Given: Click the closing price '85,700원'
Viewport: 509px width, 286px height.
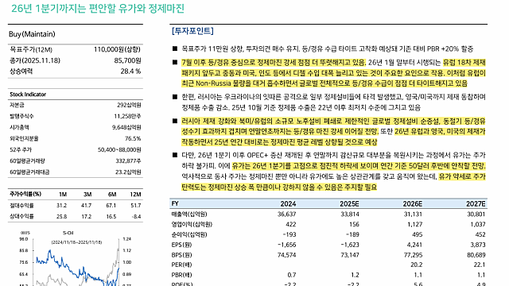Looking at the screenshot, I should click(127, 60).
